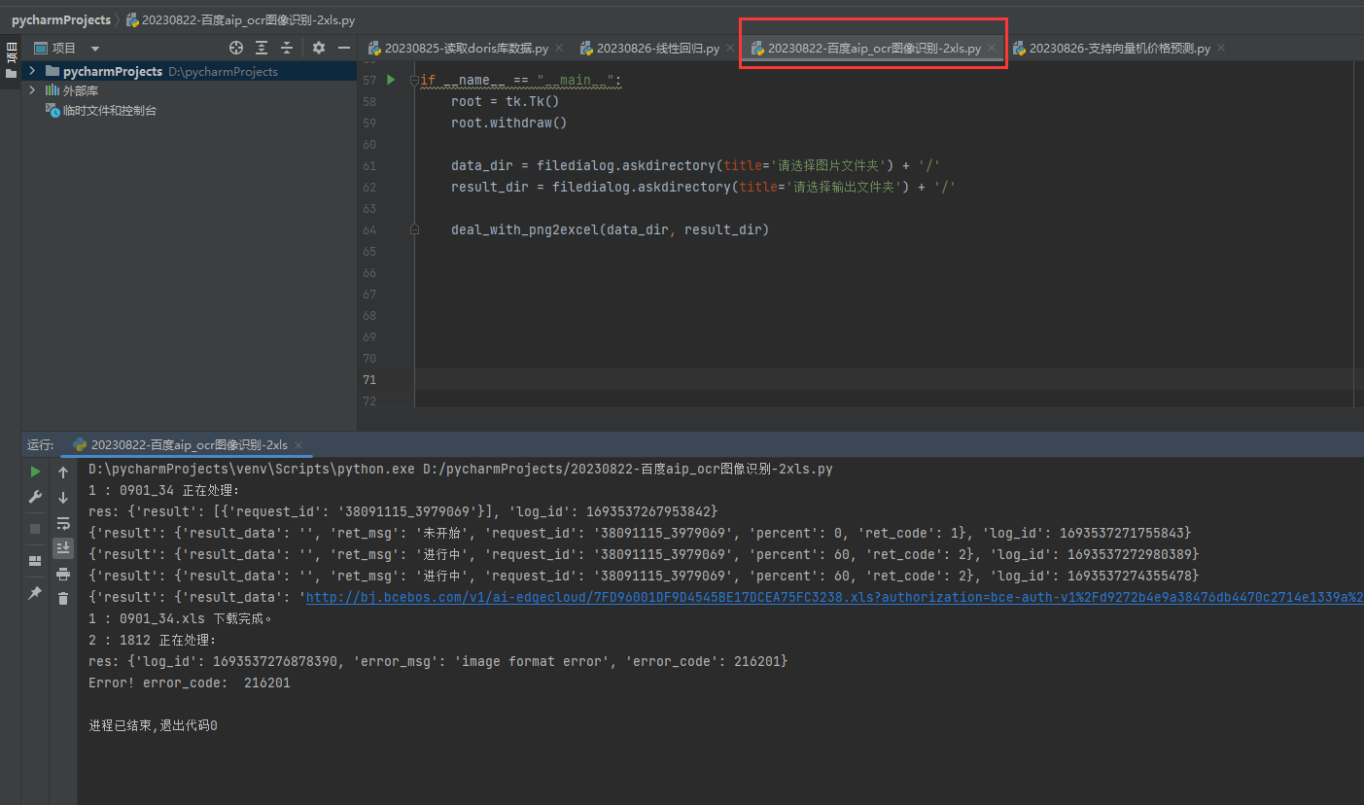The width and height of the screenshot is (1364, 805).
Task: Run main from gutter green arrow line 57
Action: [x=391, y=80]
